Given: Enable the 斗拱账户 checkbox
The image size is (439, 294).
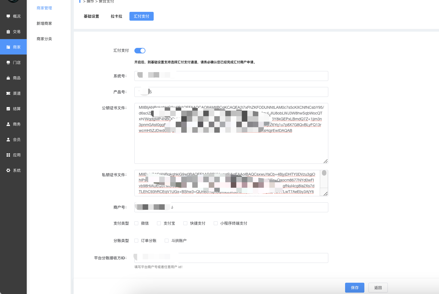Looking at the screenshot, I should tap(167, 241).
